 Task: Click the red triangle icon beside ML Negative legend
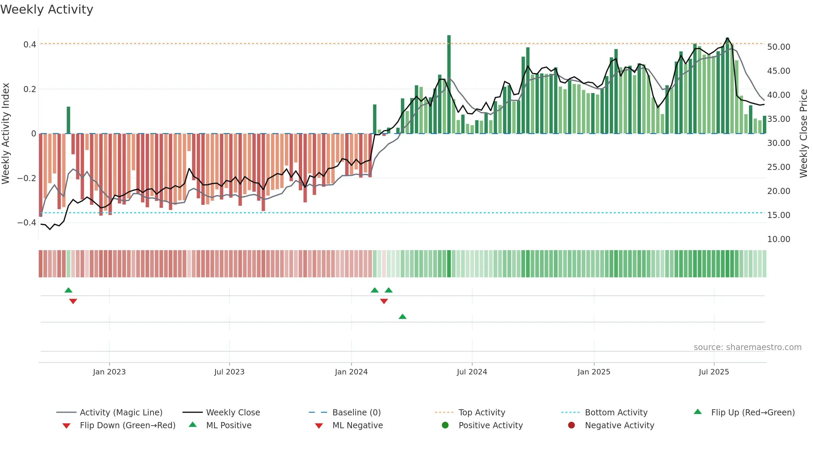pyautogui.click(x=319, y=426)
